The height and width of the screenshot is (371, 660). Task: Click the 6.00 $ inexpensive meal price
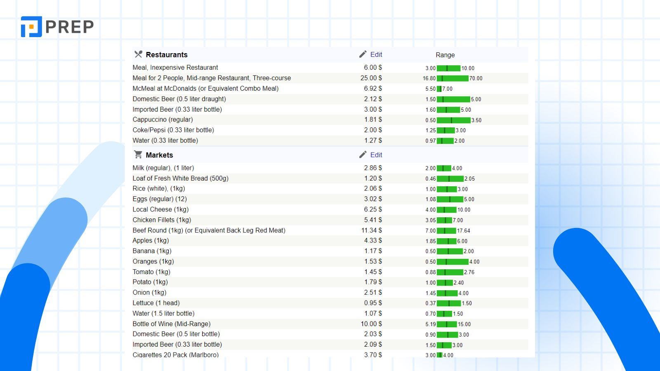coord(373,67)
